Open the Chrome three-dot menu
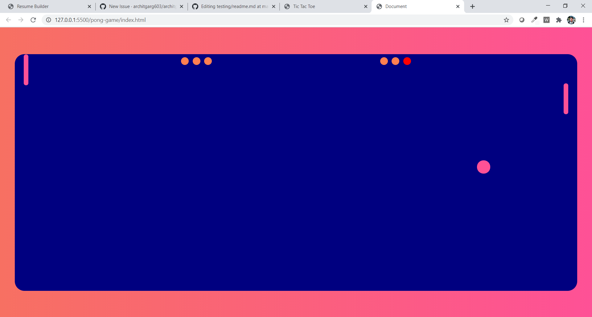 pyautogui.click(x=584, y=20)
